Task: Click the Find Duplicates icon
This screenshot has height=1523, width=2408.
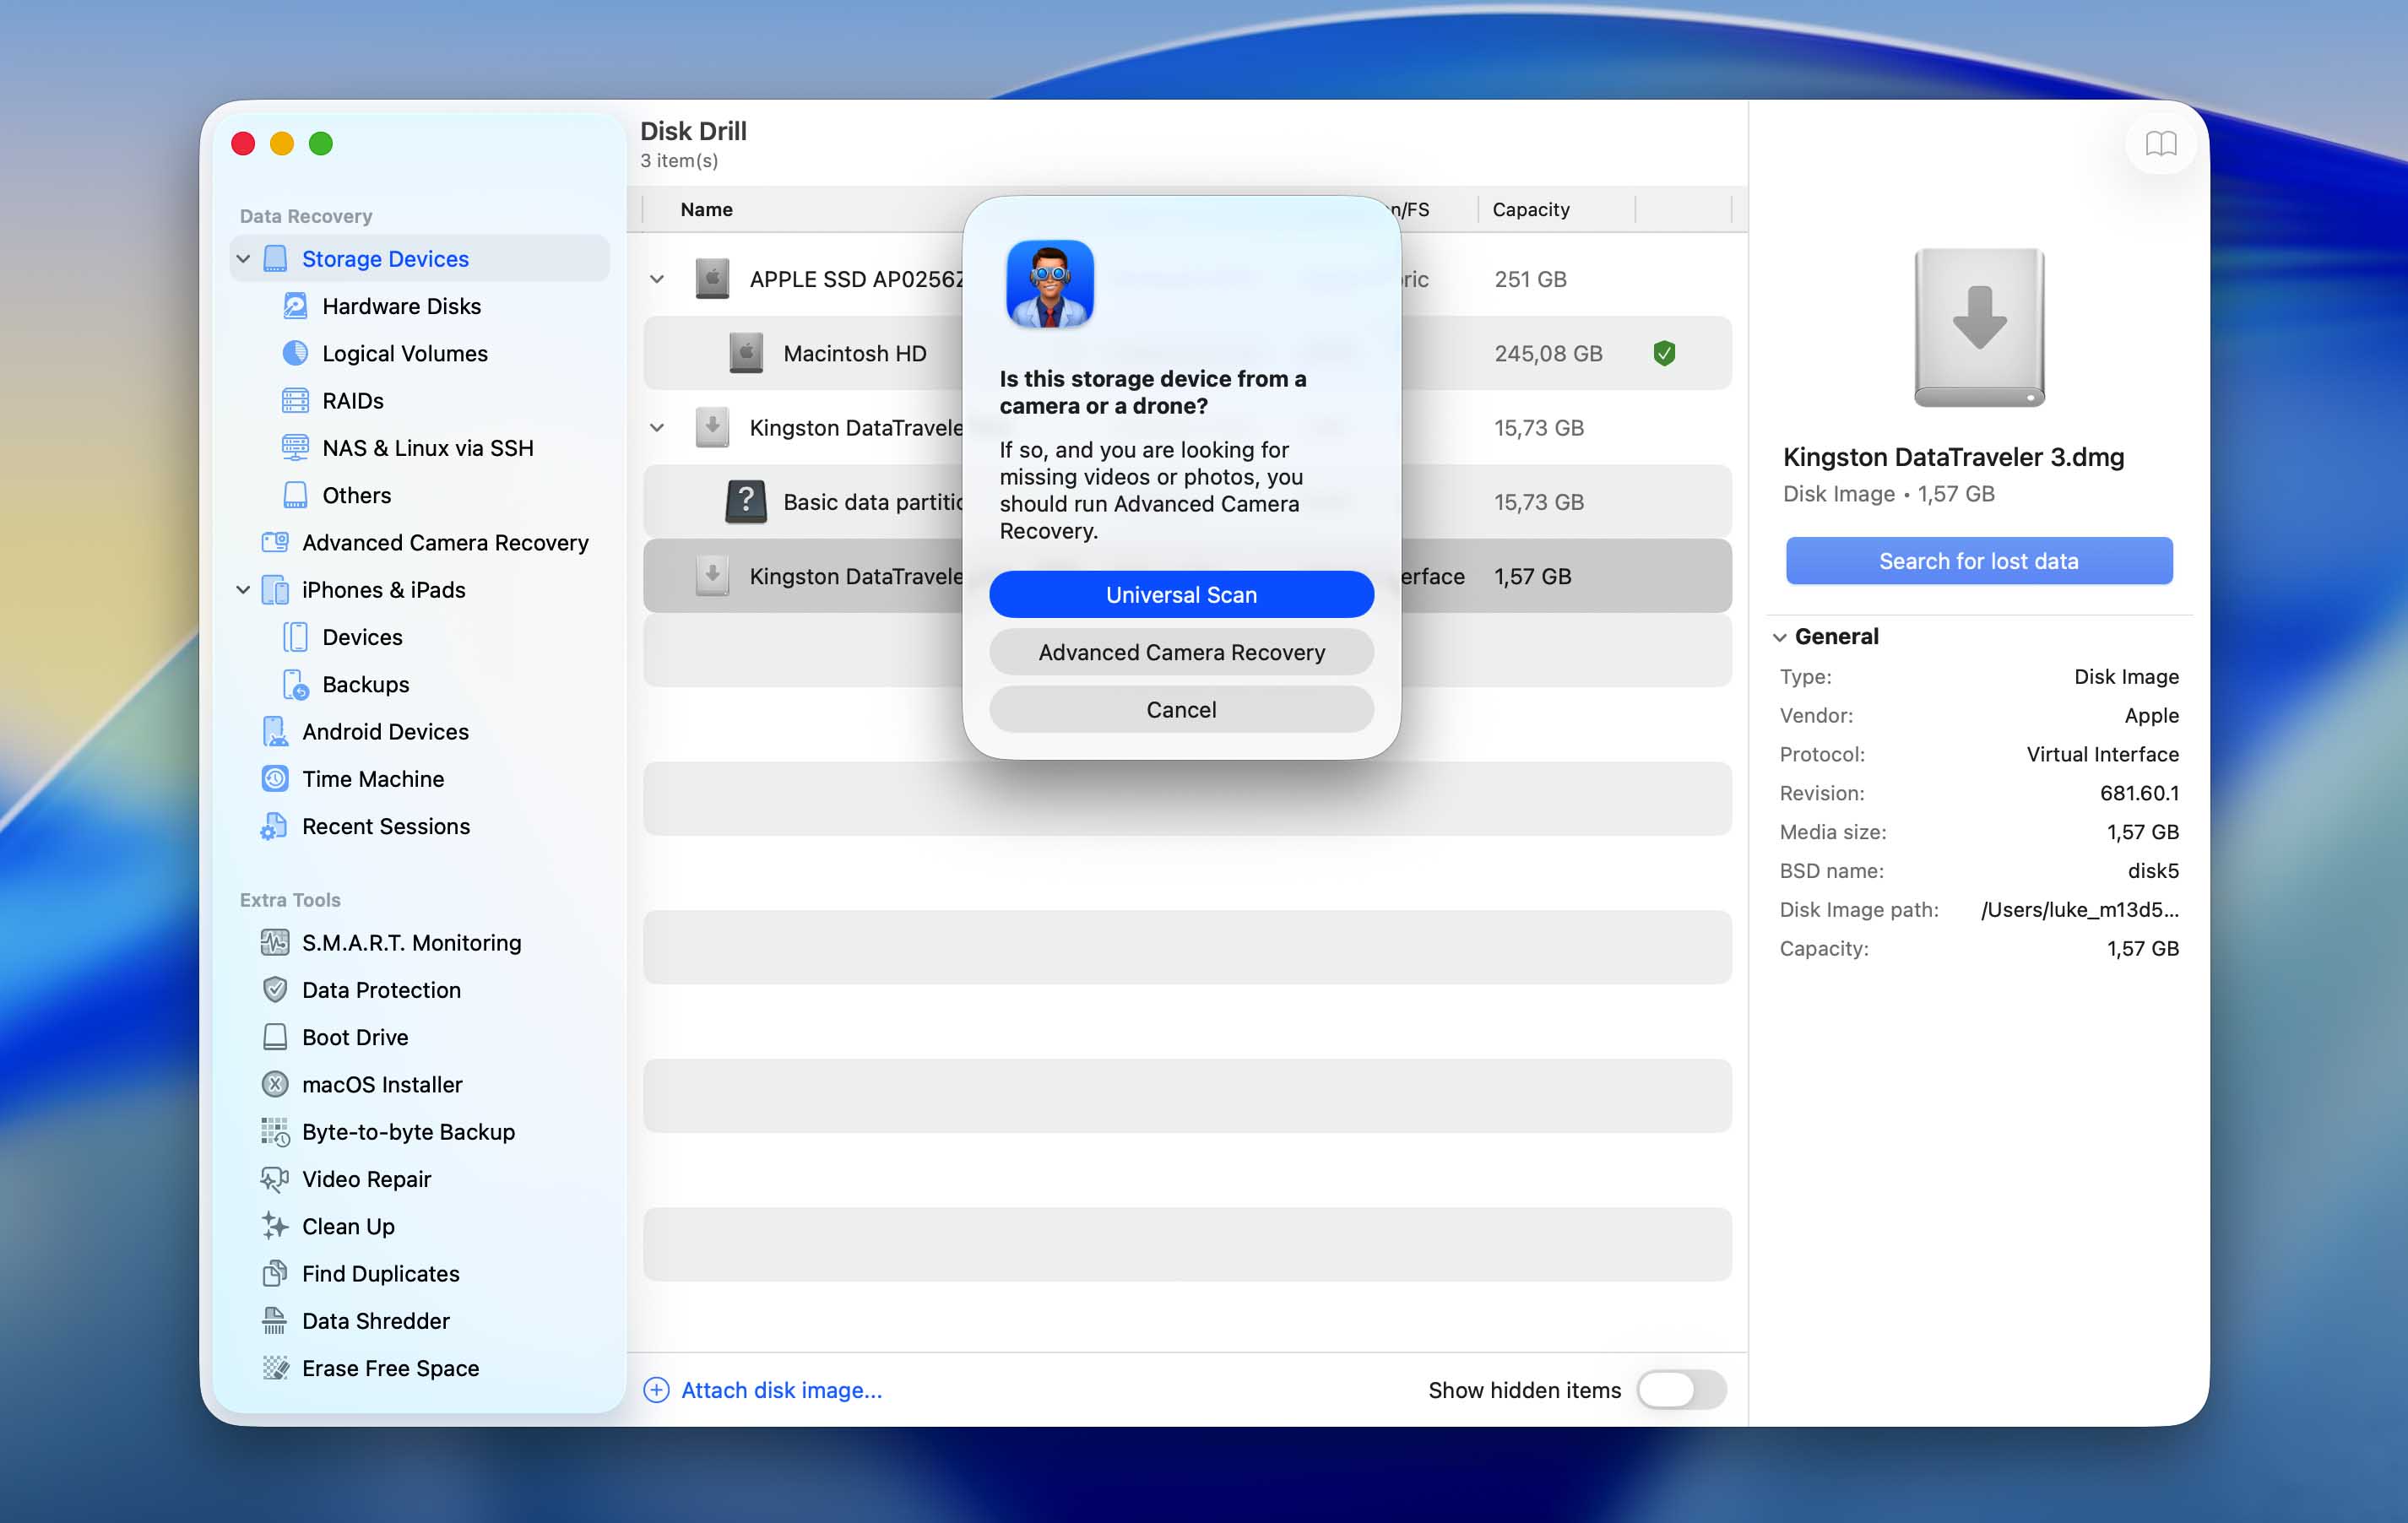Action: (275, 1273)
